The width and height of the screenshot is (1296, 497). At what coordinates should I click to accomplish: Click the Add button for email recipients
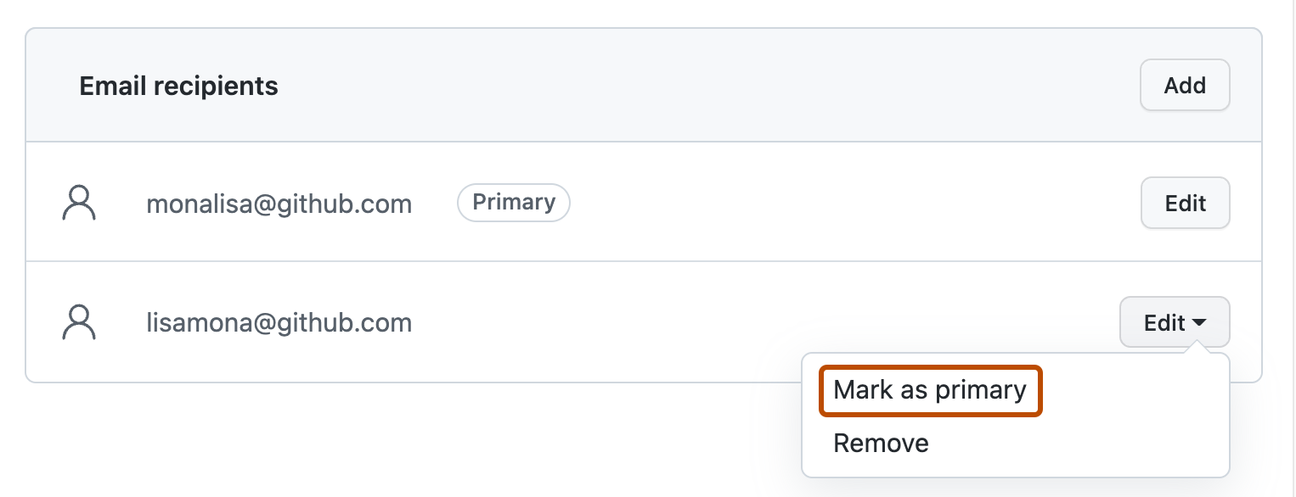pos(1185,85)
